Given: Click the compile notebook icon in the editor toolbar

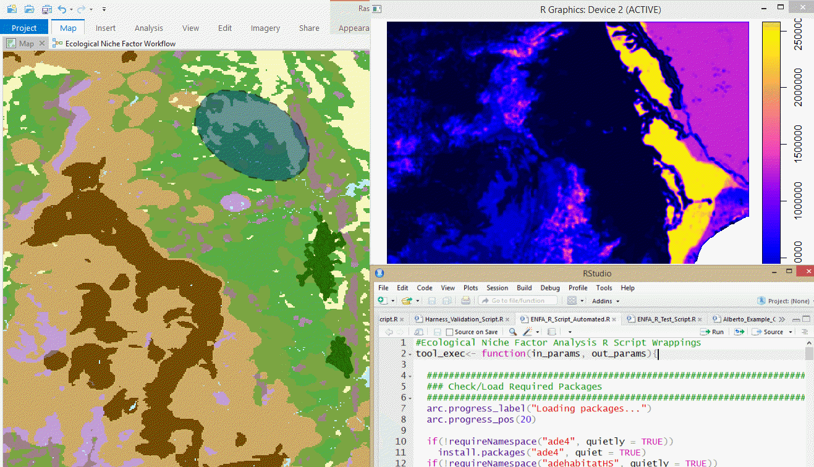Looking at the screenshot, I should pyautogui.click(x=551, y=332).
